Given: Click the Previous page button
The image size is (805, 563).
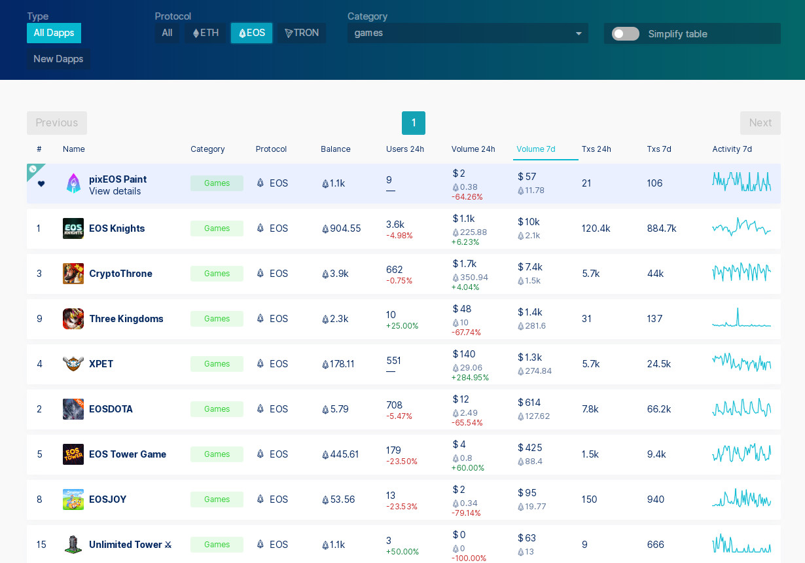Looking at the screenshot, I should 57,123.
